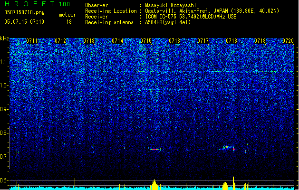Click the antenna value A504HB(yagi 4el)
The image size is (299, 190).
coord(168,22)
